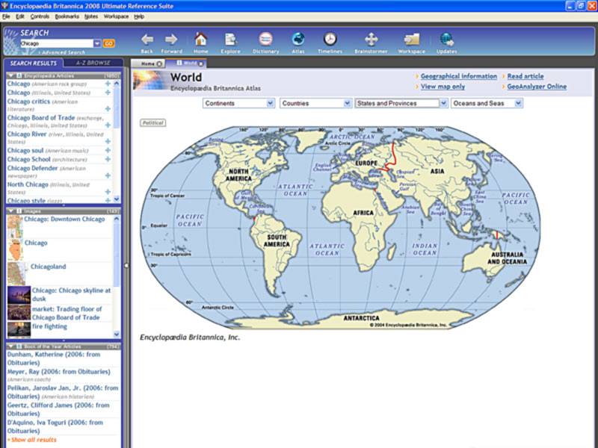Click the GO search button
598x448 pixels.
point(108,43)
